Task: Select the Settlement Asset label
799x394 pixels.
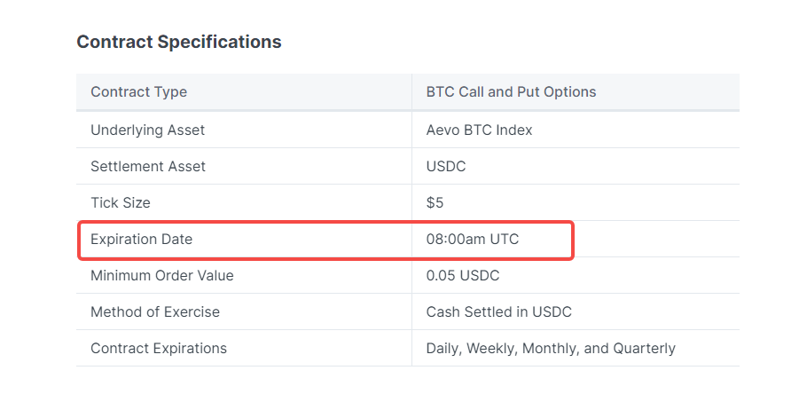Action: point(148,166)
